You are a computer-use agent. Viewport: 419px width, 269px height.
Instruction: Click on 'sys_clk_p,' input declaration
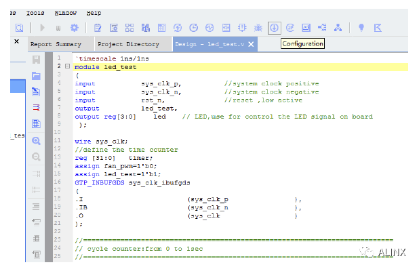(161, 83)
